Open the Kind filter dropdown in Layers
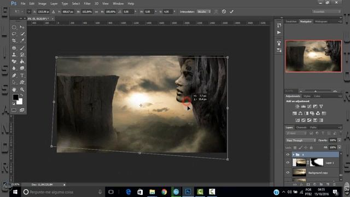The width and height of the screenshot is (350, 197). point(296,134)
